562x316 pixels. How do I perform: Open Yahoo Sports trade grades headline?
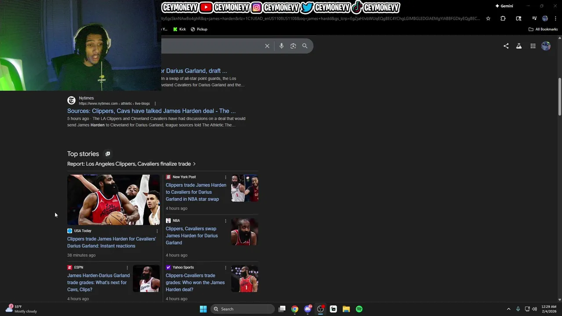pos(195,283)
